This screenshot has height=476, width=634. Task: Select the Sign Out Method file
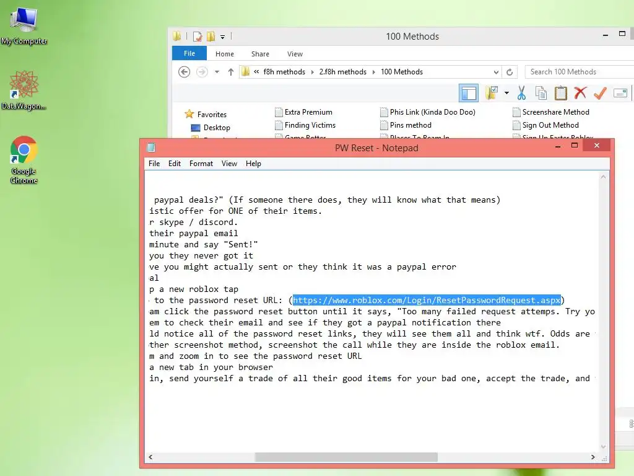coord(546,125)
